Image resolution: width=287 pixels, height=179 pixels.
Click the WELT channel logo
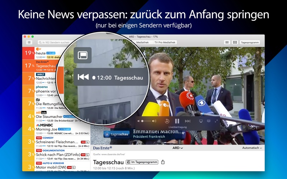(41, 74)
